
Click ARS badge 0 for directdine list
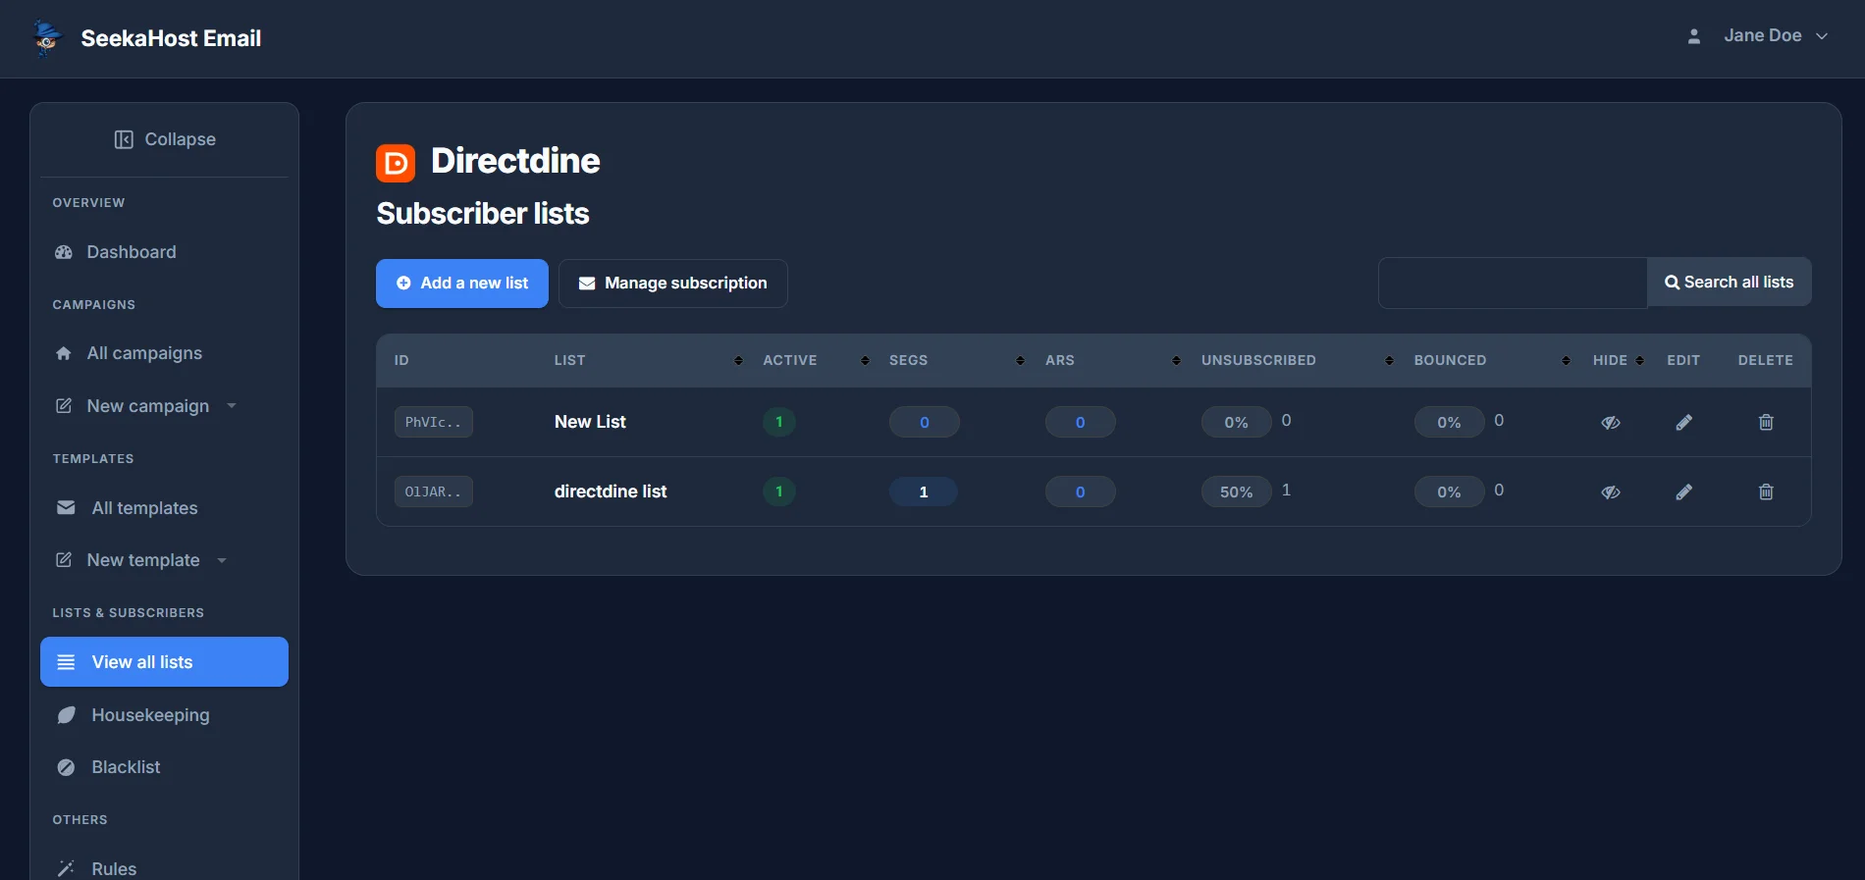coord(1081,492)
